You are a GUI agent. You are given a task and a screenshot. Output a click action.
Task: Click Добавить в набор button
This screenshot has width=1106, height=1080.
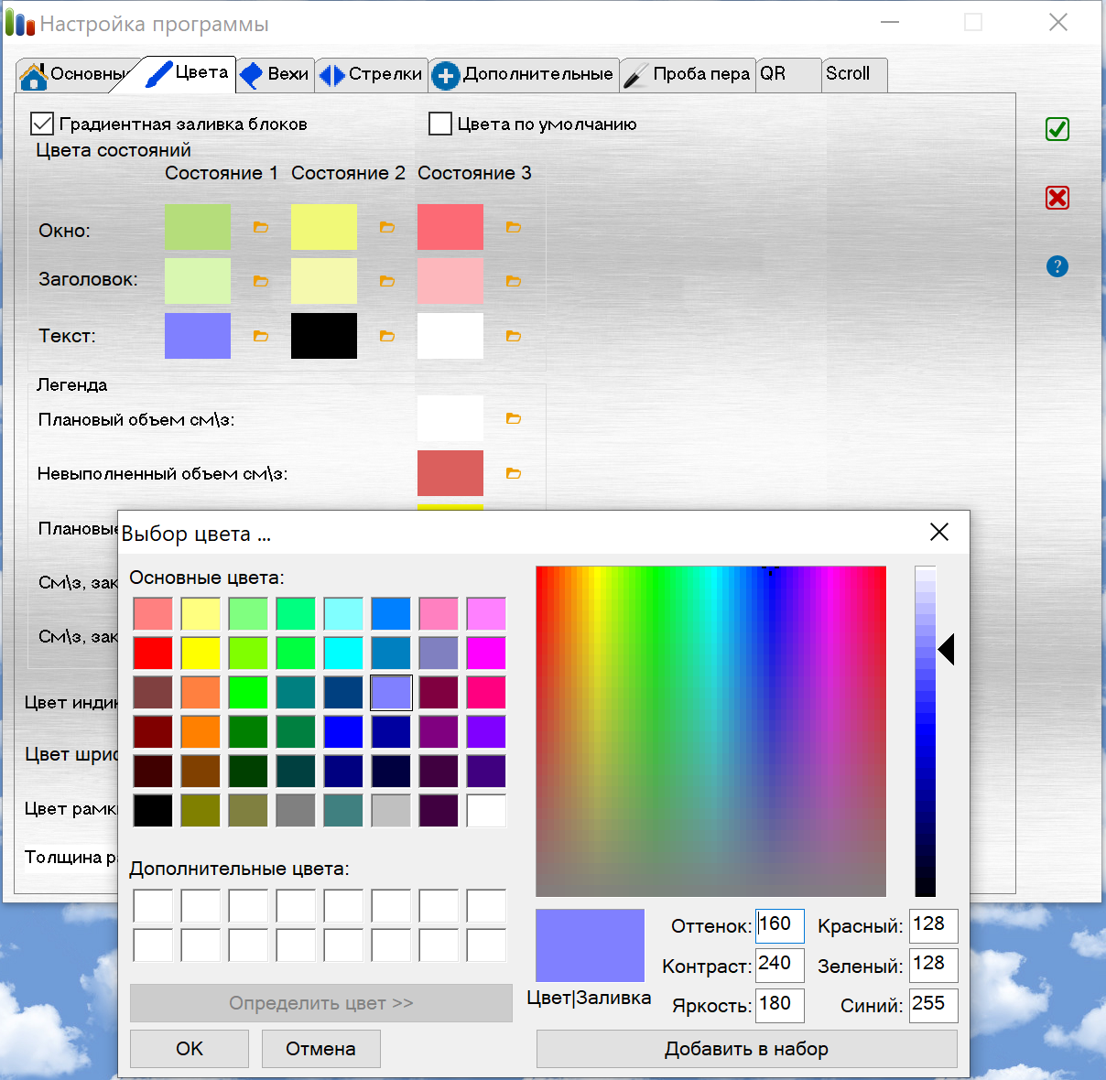pyautogui.click(x=746, y=1049)
